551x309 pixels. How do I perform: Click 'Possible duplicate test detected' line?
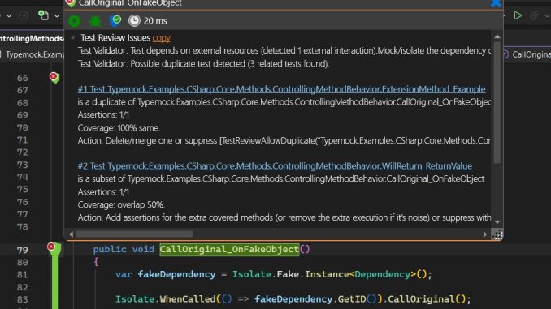[x=203, y=64]
